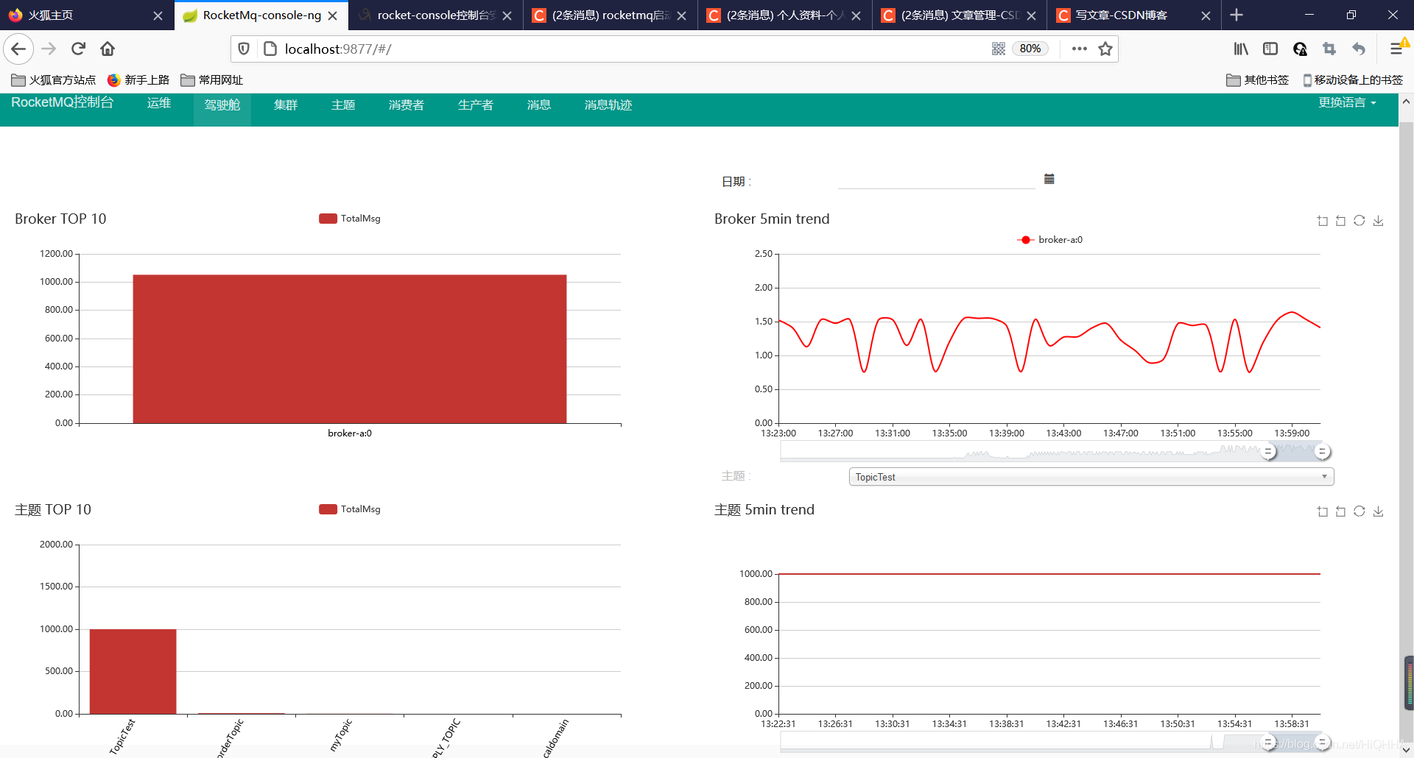The height and width of the screenshot is (758, 1414).
Task: Reset zoom on 主题 5min trend chart
Action: [x=1340, y=511]
